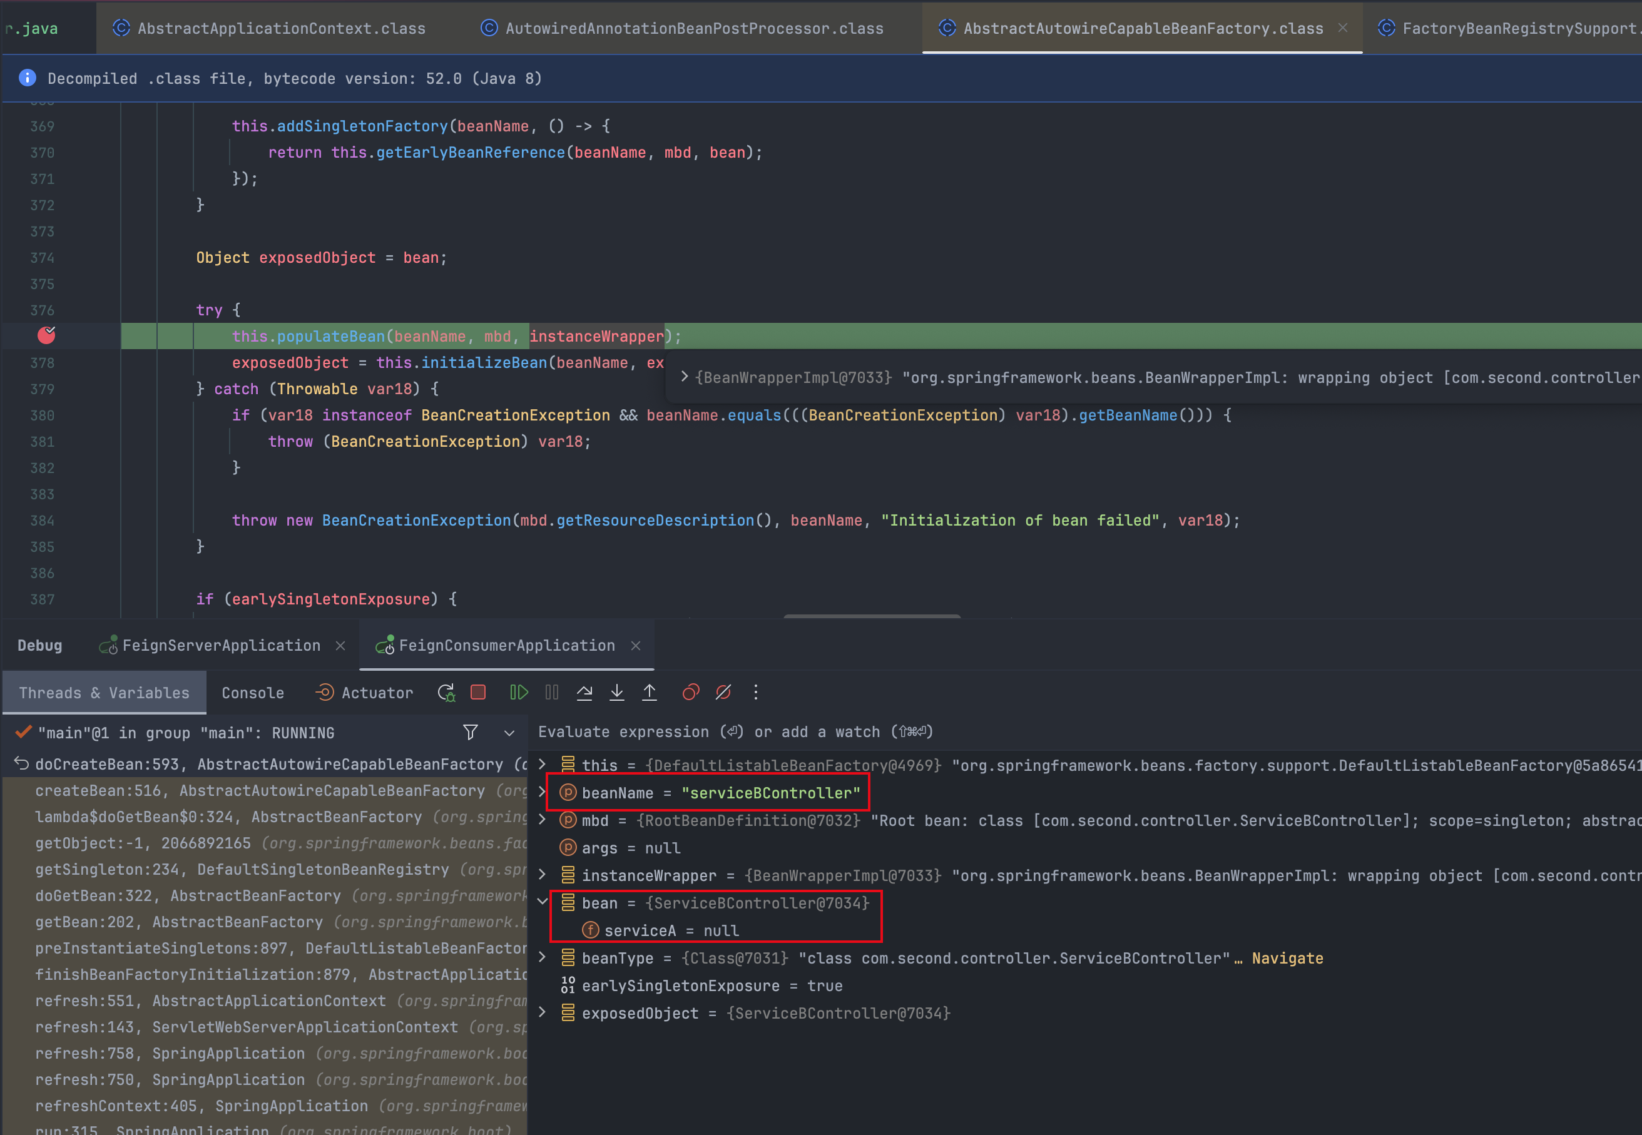This screenshot has width=1642, height=1135.
Task: Open the Console tab
Action: point(252,693)
